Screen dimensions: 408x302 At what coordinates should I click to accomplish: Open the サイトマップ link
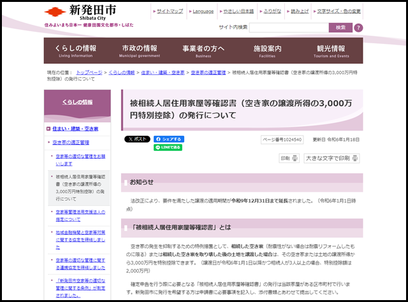click(x=169, y=11)
